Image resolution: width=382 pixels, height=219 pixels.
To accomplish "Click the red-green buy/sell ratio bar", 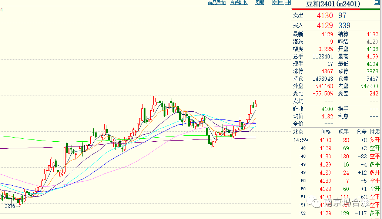I will (336, 9).
